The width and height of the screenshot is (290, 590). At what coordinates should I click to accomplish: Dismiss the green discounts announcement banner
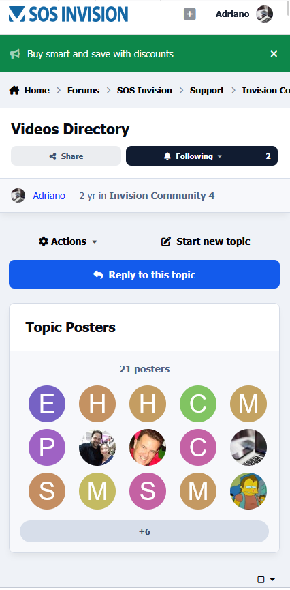coord(274,54)
